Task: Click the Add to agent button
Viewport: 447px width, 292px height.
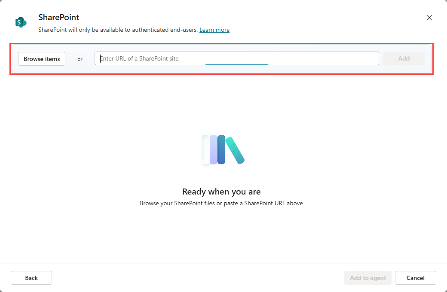Action: click(x=368, y=278)
